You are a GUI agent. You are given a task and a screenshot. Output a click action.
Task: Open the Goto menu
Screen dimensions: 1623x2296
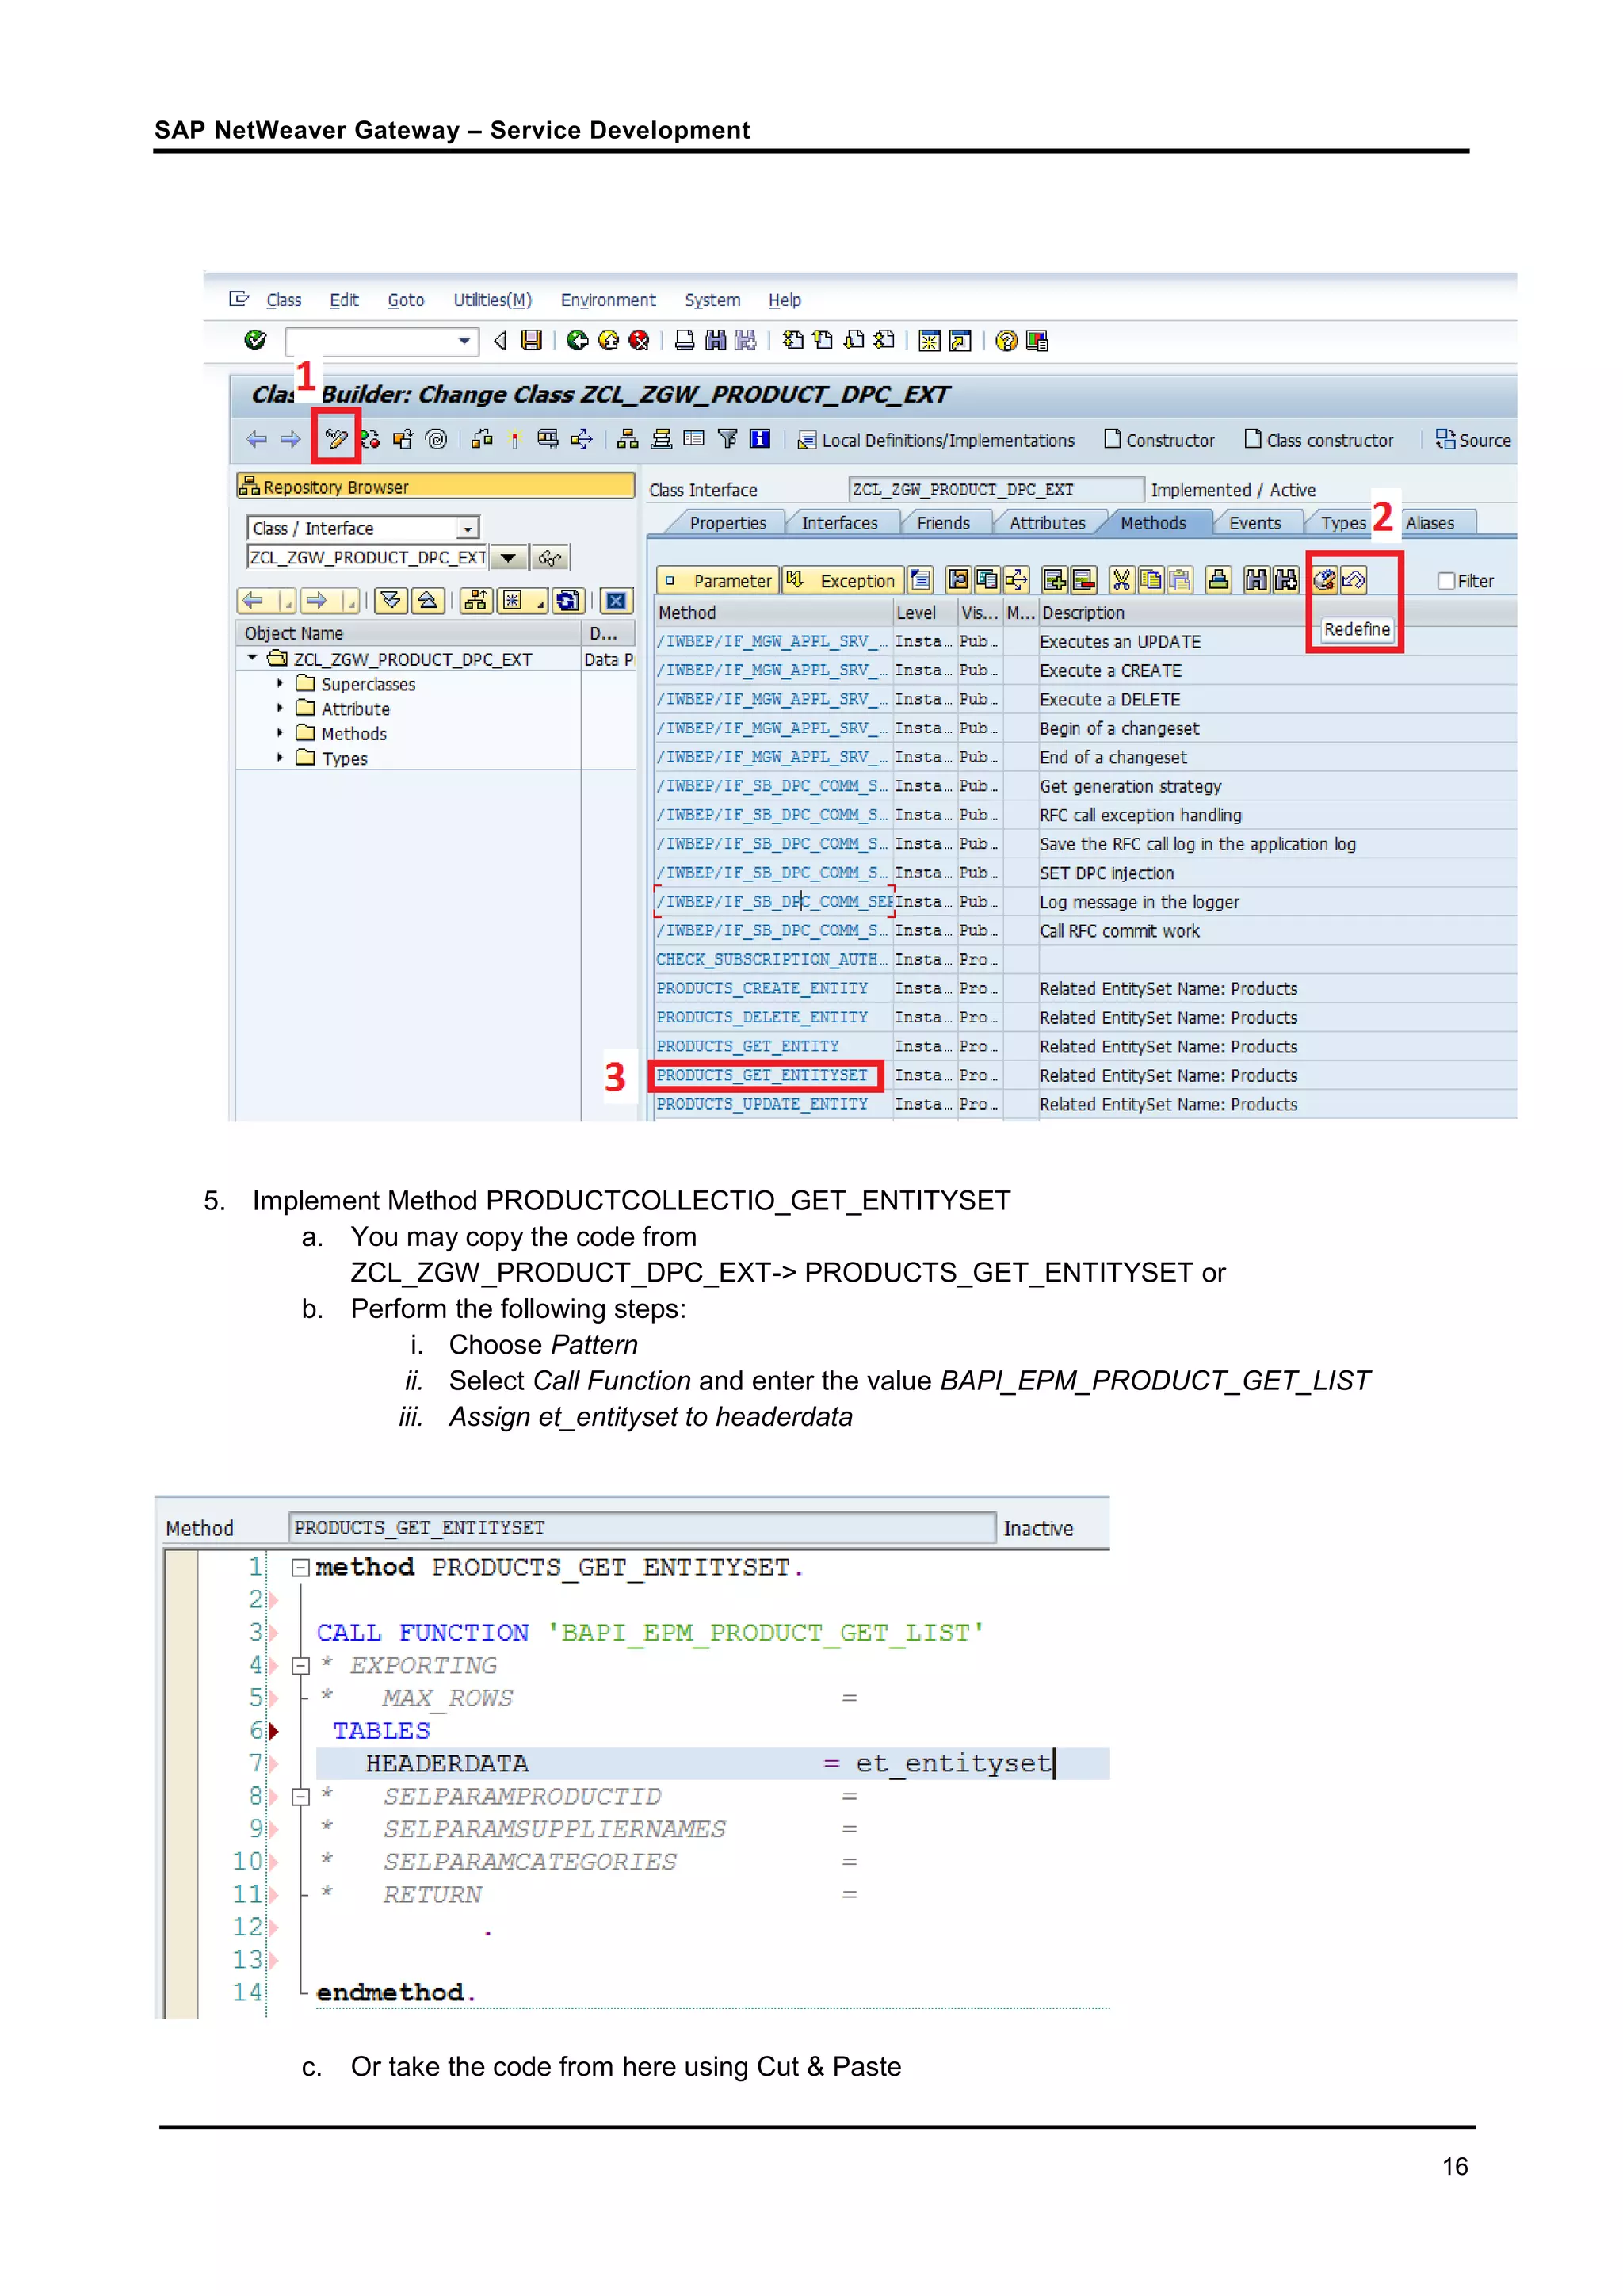406,300
